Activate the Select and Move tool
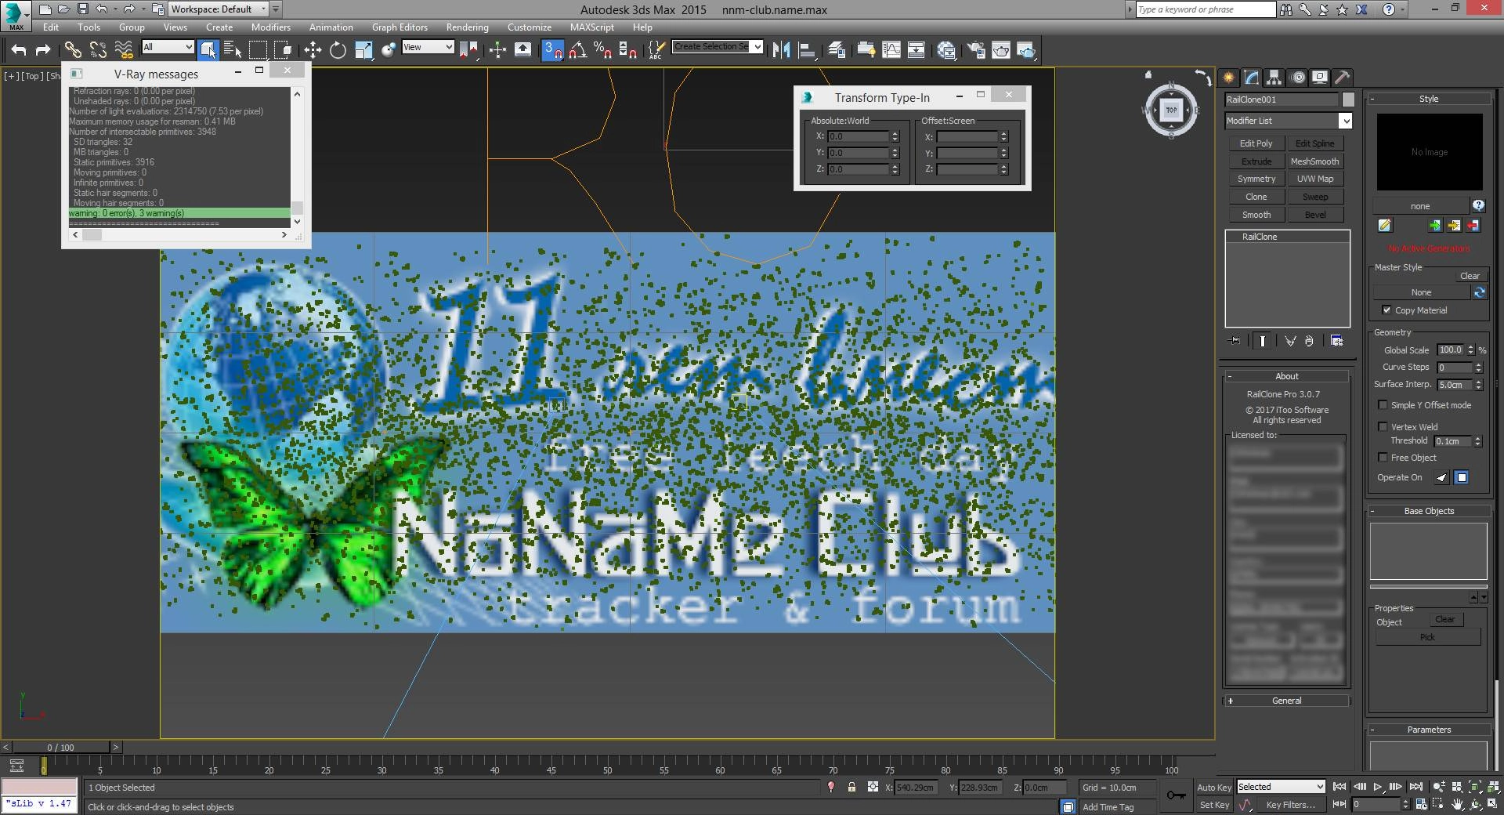This screenshot has height=815, width=1504. [313, 50]
